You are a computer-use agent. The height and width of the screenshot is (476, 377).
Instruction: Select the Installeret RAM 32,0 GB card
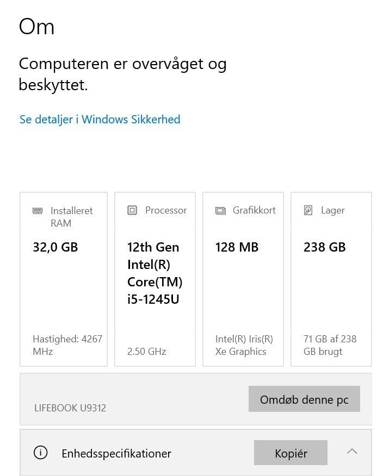coord(64,279)
